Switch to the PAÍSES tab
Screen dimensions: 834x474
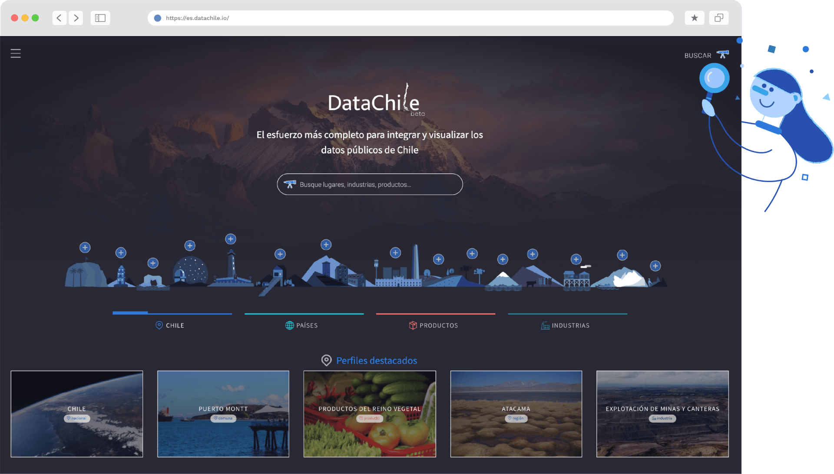point(304,321)
